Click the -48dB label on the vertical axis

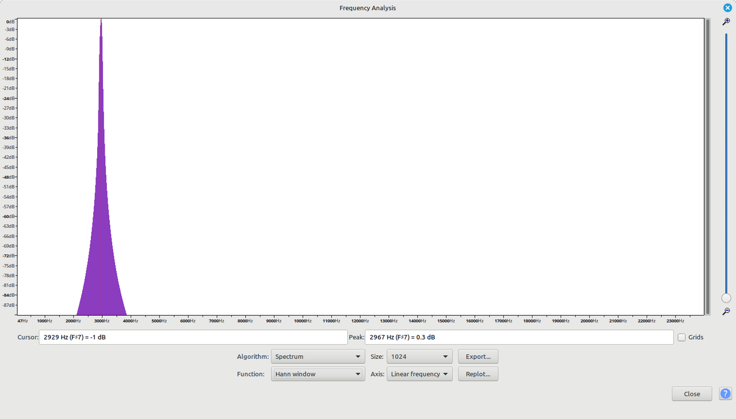coord(9,177)
